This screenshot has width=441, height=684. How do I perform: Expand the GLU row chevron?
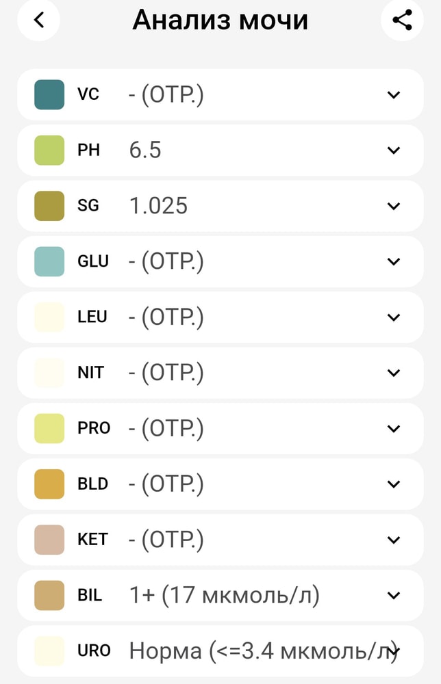click(393, 261)
